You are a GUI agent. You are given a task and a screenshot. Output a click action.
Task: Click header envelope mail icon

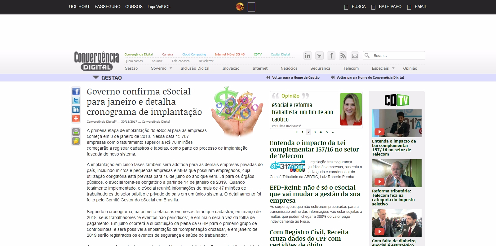tap(355, 56)
